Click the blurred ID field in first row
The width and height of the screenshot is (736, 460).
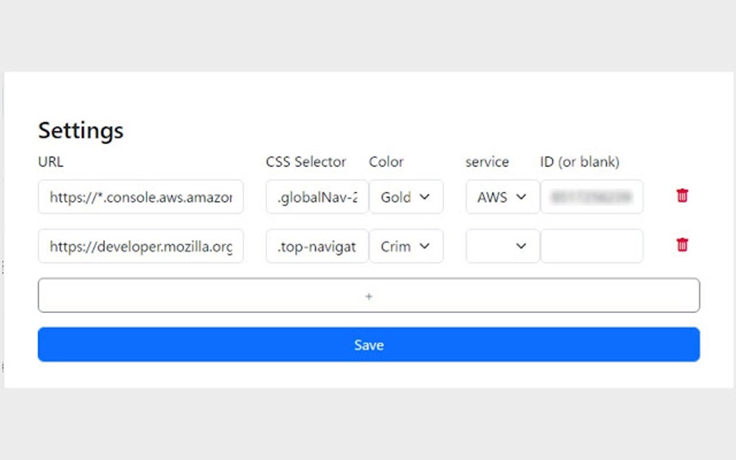tap(592, 197)
